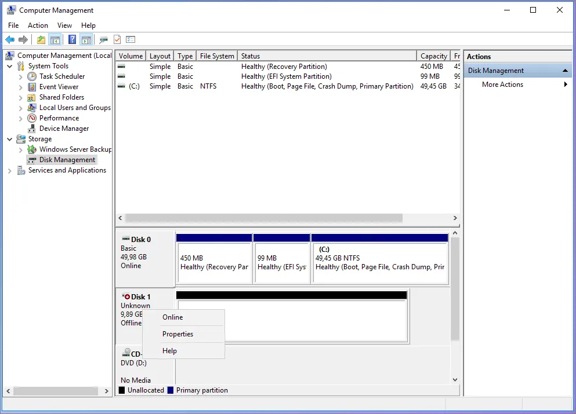Click the blue Back arrow in toolbar
576x414 pixels.
point(10,39)
